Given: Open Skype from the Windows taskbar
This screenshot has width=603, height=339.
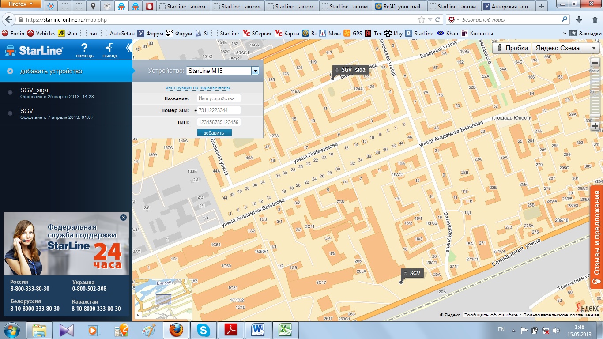Looking at the screenshot, I should tap(204, 330).
